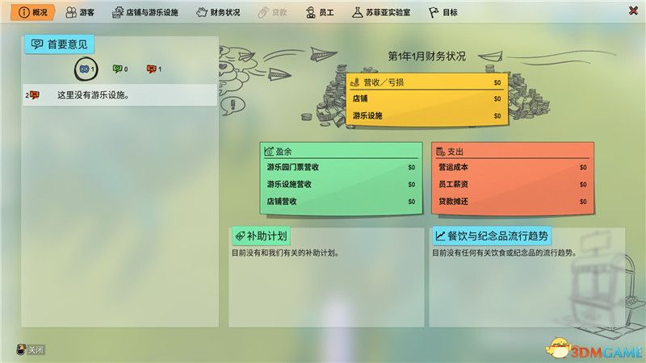
Task: Click the coins icon beside 营收/亏损
Action: [354, 82]
